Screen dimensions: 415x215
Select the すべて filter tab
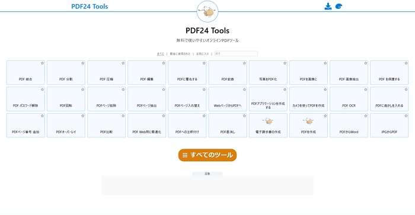coord(161,54)
